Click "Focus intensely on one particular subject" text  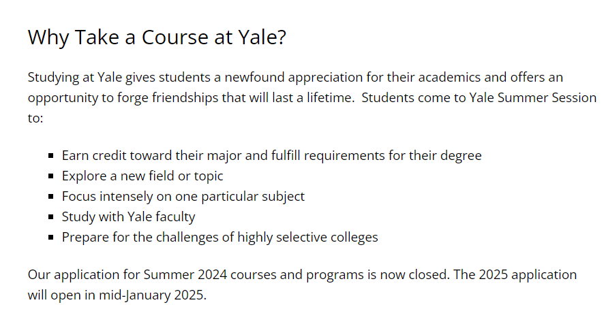[x=183, y=197]
